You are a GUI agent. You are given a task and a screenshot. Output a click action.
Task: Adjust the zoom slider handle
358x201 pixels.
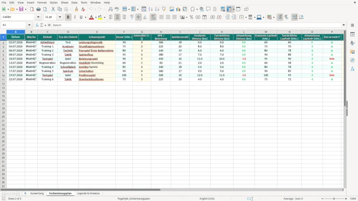pyautogui.click(x=334, y=199)
